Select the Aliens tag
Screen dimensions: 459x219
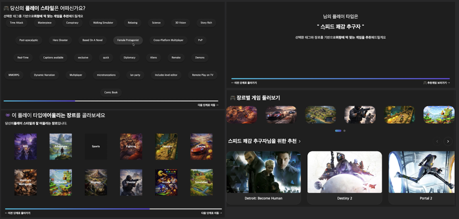pos(154,58)
